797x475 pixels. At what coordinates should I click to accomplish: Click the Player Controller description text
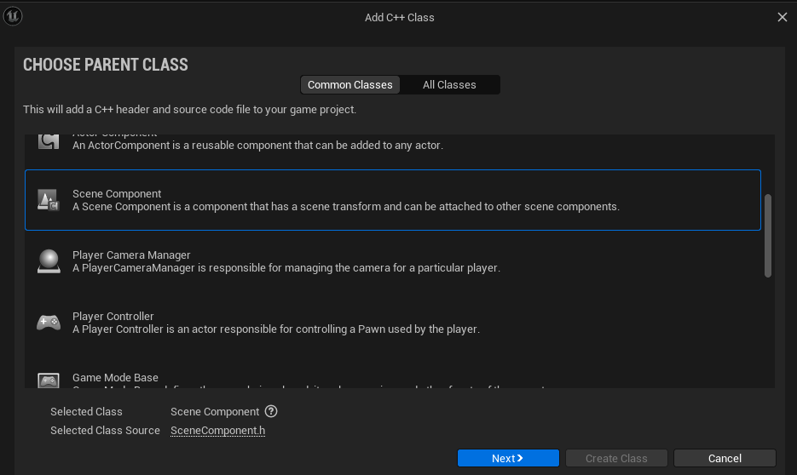(276, 329)
